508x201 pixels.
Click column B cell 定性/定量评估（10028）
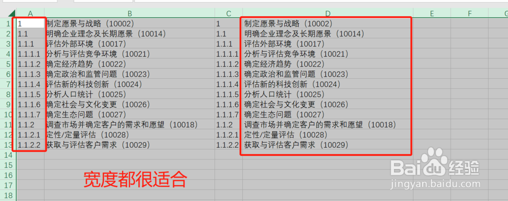click(x=130, y=135)
